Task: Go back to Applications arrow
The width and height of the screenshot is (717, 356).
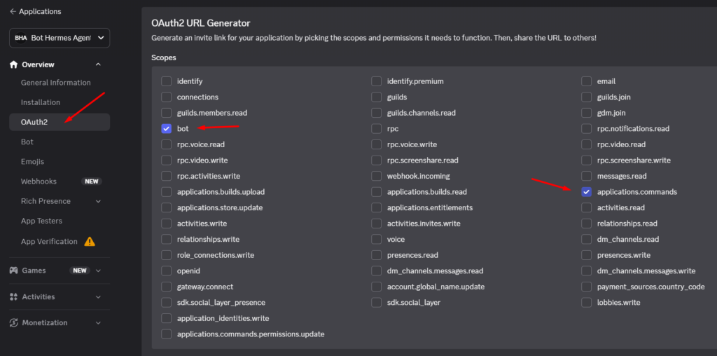Action: pyautogui.click(x=13, y=11)
